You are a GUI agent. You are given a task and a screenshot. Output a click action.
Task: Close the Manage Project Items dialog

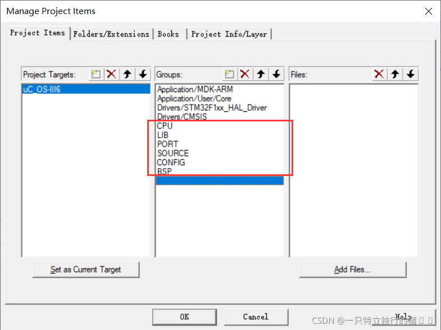click(429, 11)
